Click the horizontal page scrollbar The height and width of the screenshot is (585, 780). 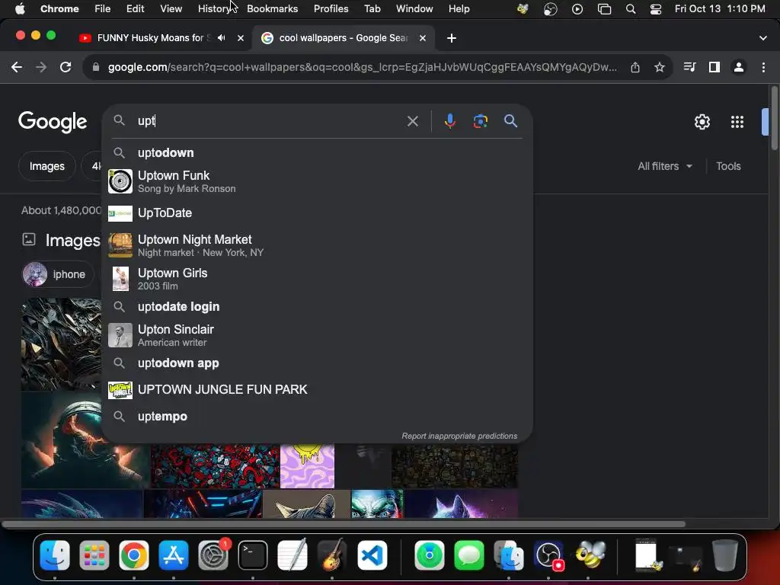(x=344, y=524)
